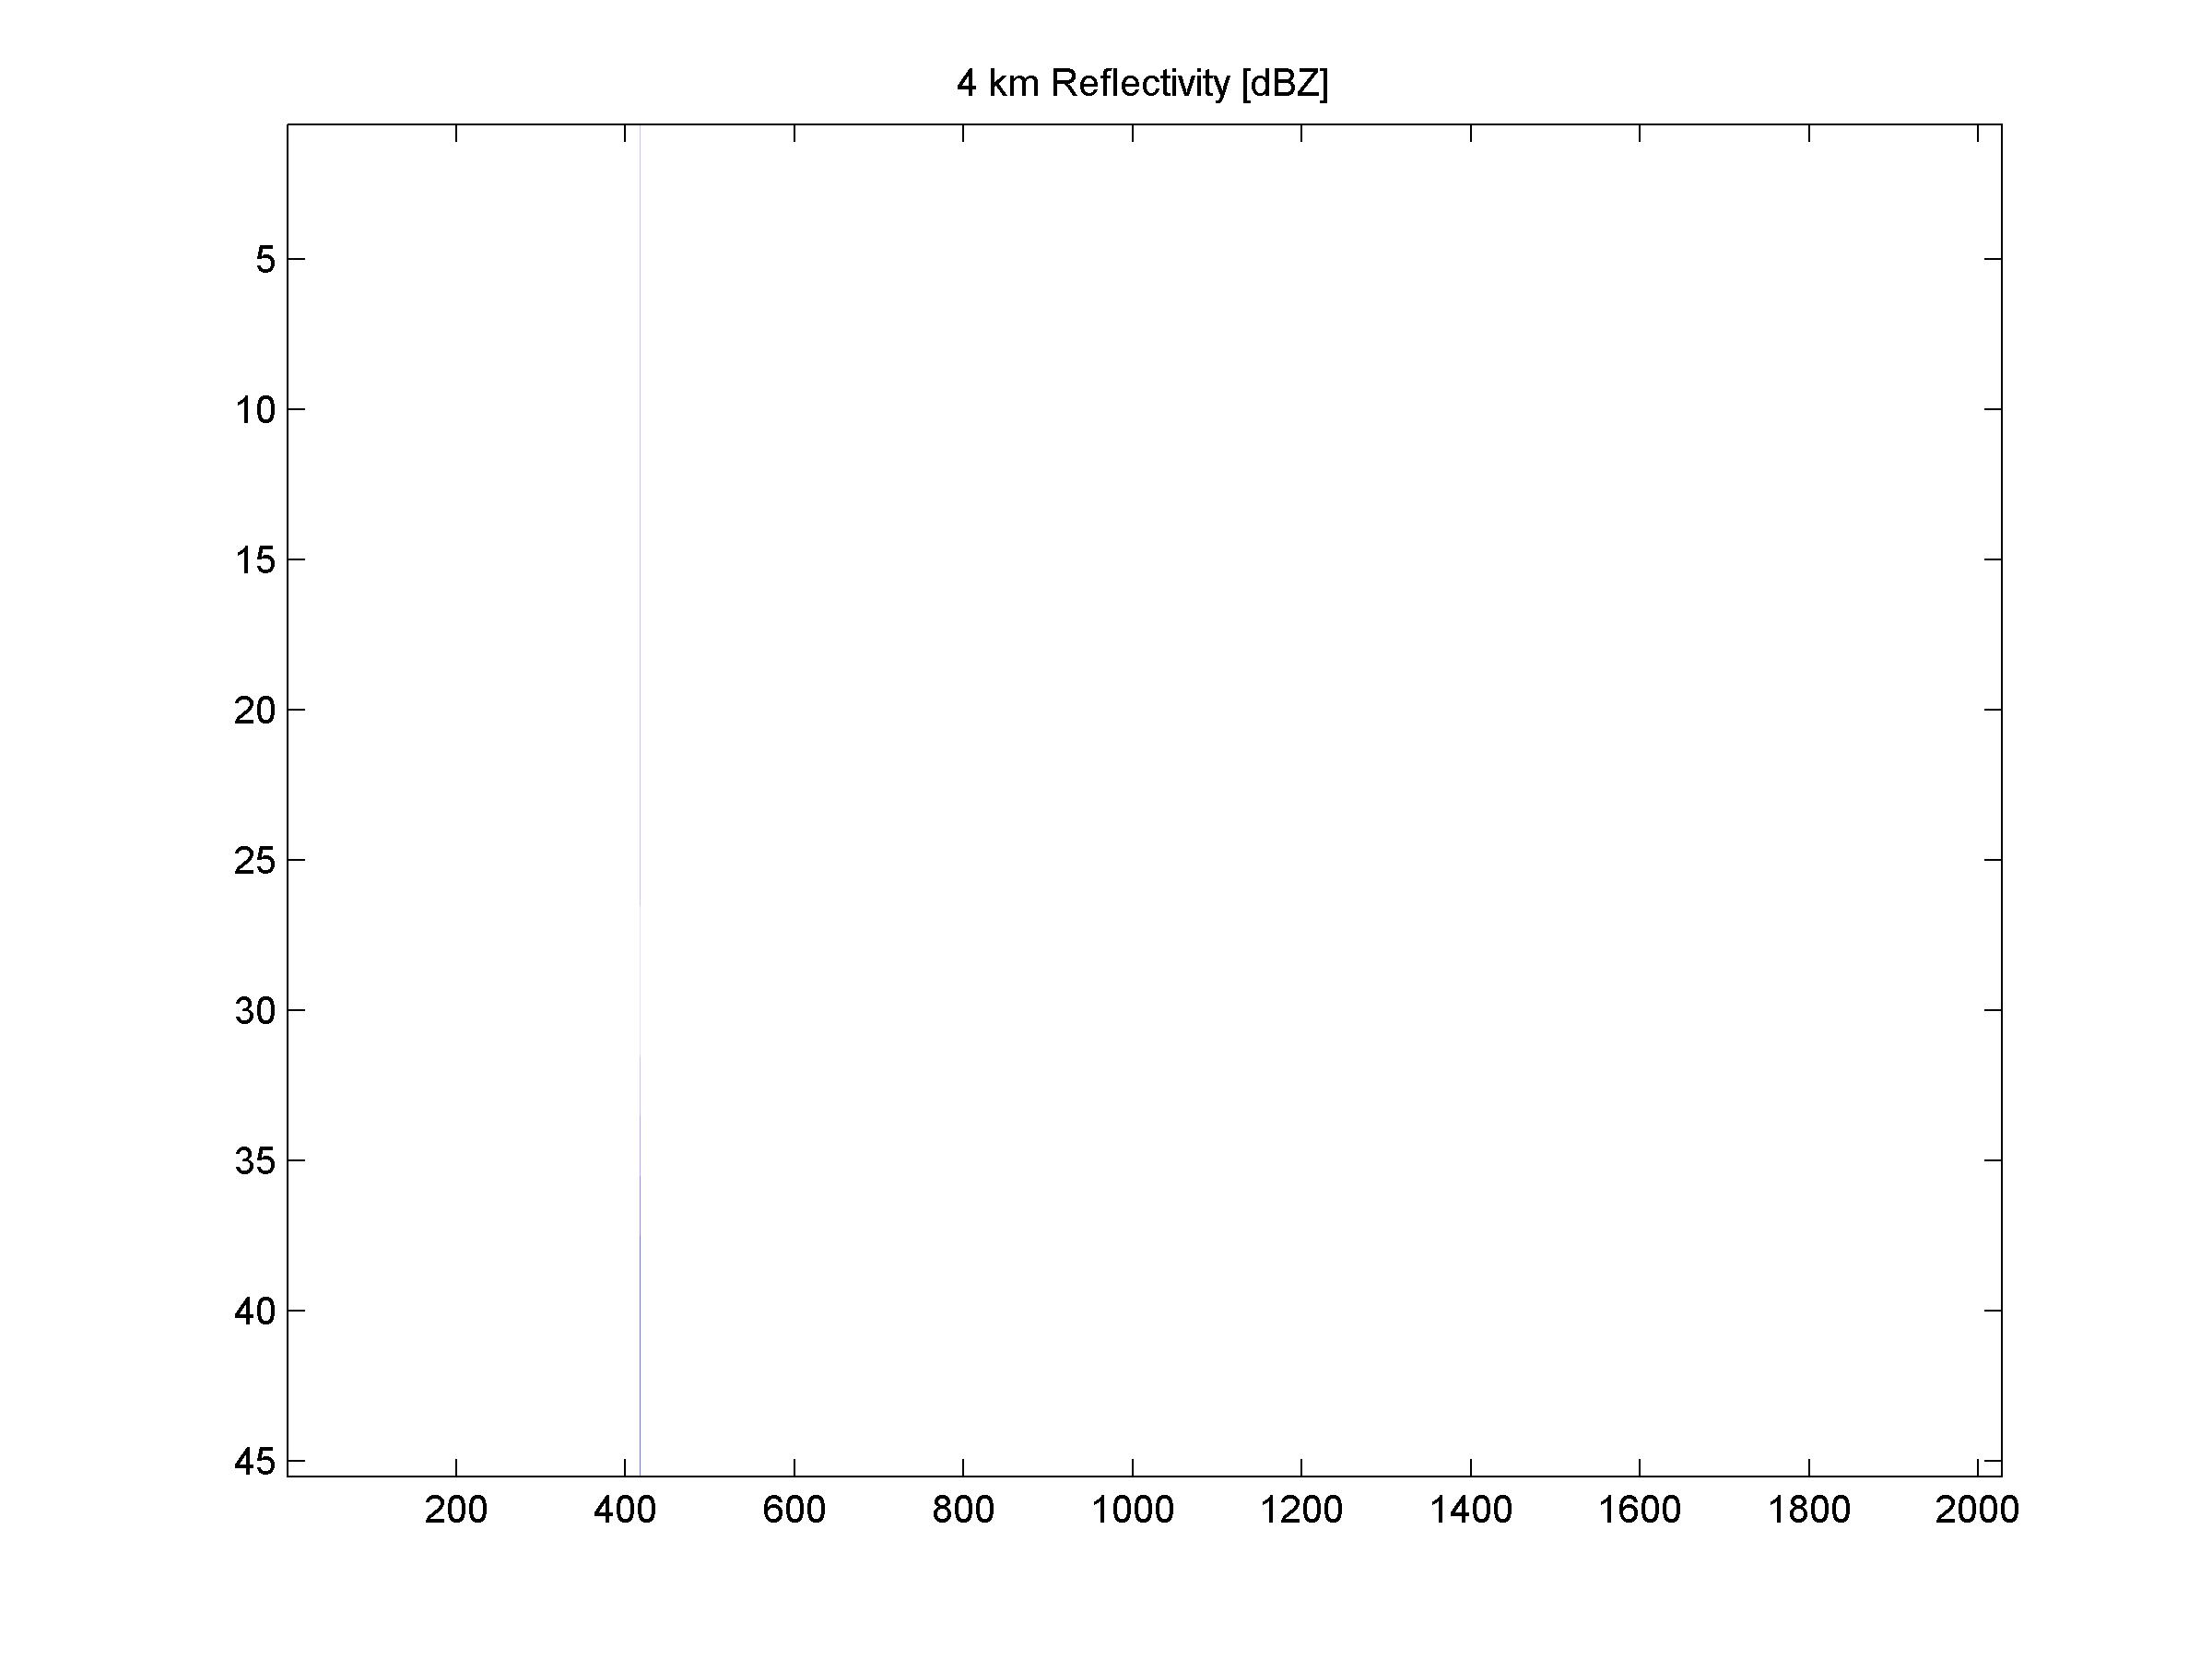Click the x-axis label 1800
The height and width of the screenshot is (1659, 2212).
click(1809, 1509)
